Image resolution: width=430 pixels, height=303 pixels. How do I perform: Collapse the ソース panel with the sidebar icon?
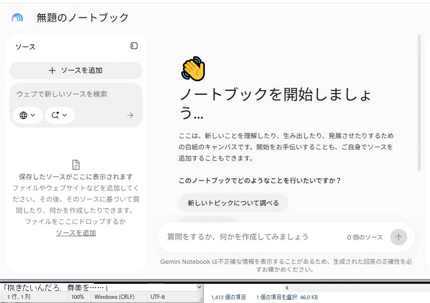(134, 46)
